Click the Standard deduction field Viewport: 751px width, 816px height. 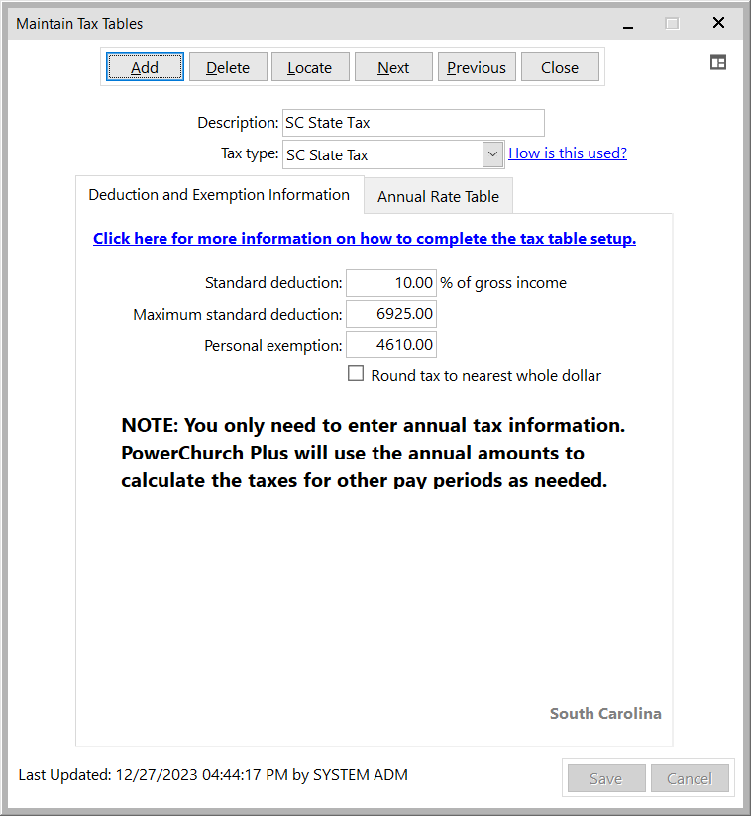point(391,283)
